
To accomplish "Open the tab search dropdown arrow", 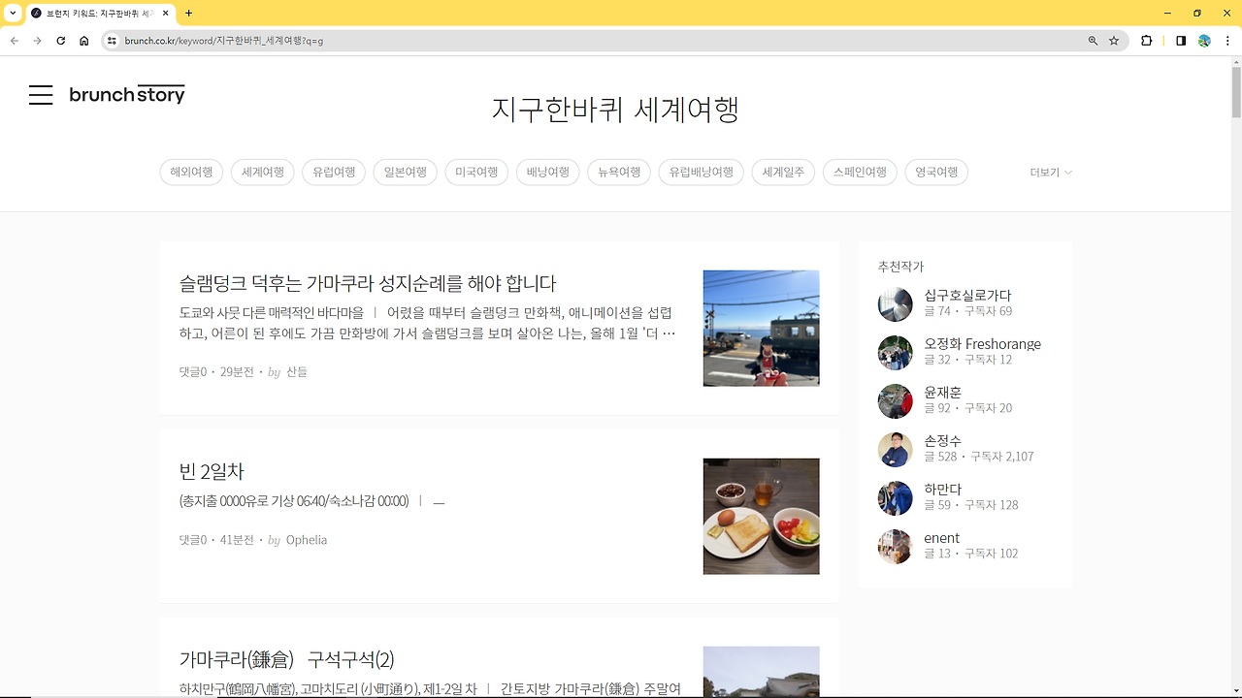I will pos(13,14).
